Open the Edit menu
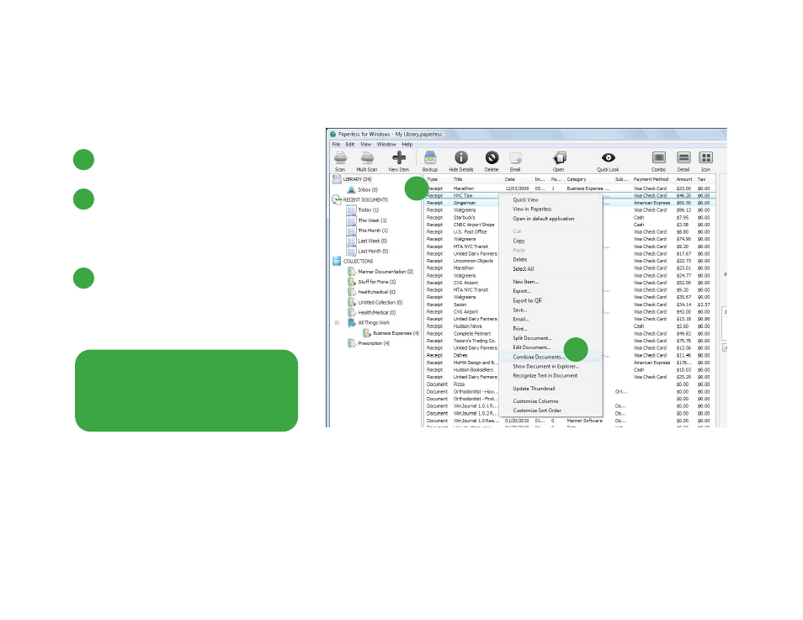This screenshot has width=803, height=620. (350, 145)
